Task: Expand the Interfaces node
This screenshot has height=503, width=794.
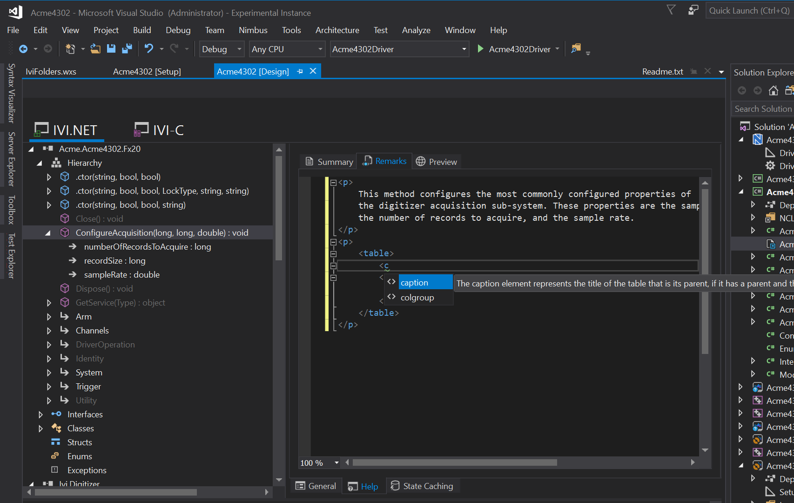Action: tap(40, 414)
